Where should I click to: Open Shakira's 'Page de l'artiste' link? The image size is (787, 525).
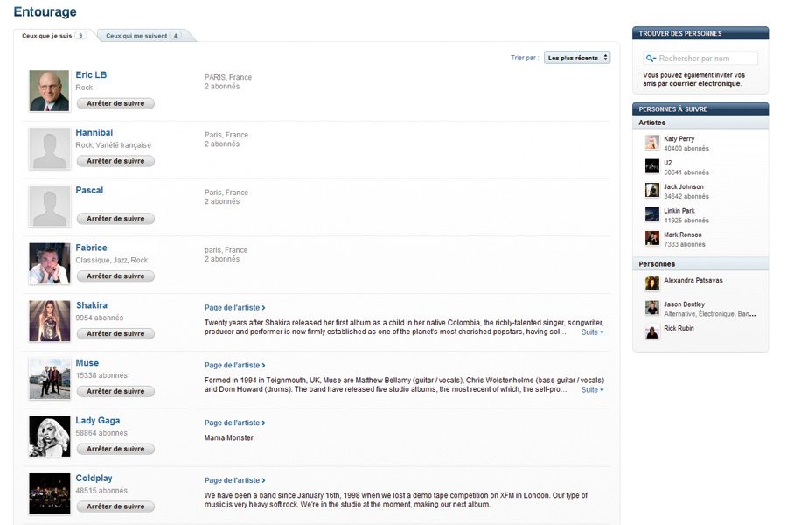(x=235, y=307)
